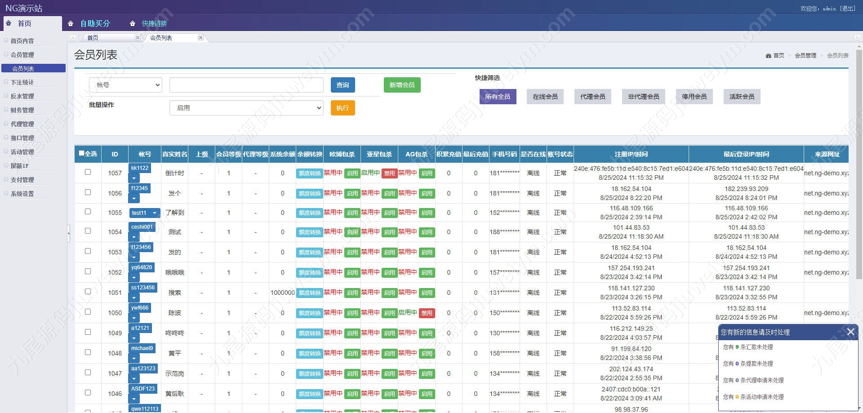
Task: Check the row checkbox for ID 1057
Action: [x=88, y=172]
